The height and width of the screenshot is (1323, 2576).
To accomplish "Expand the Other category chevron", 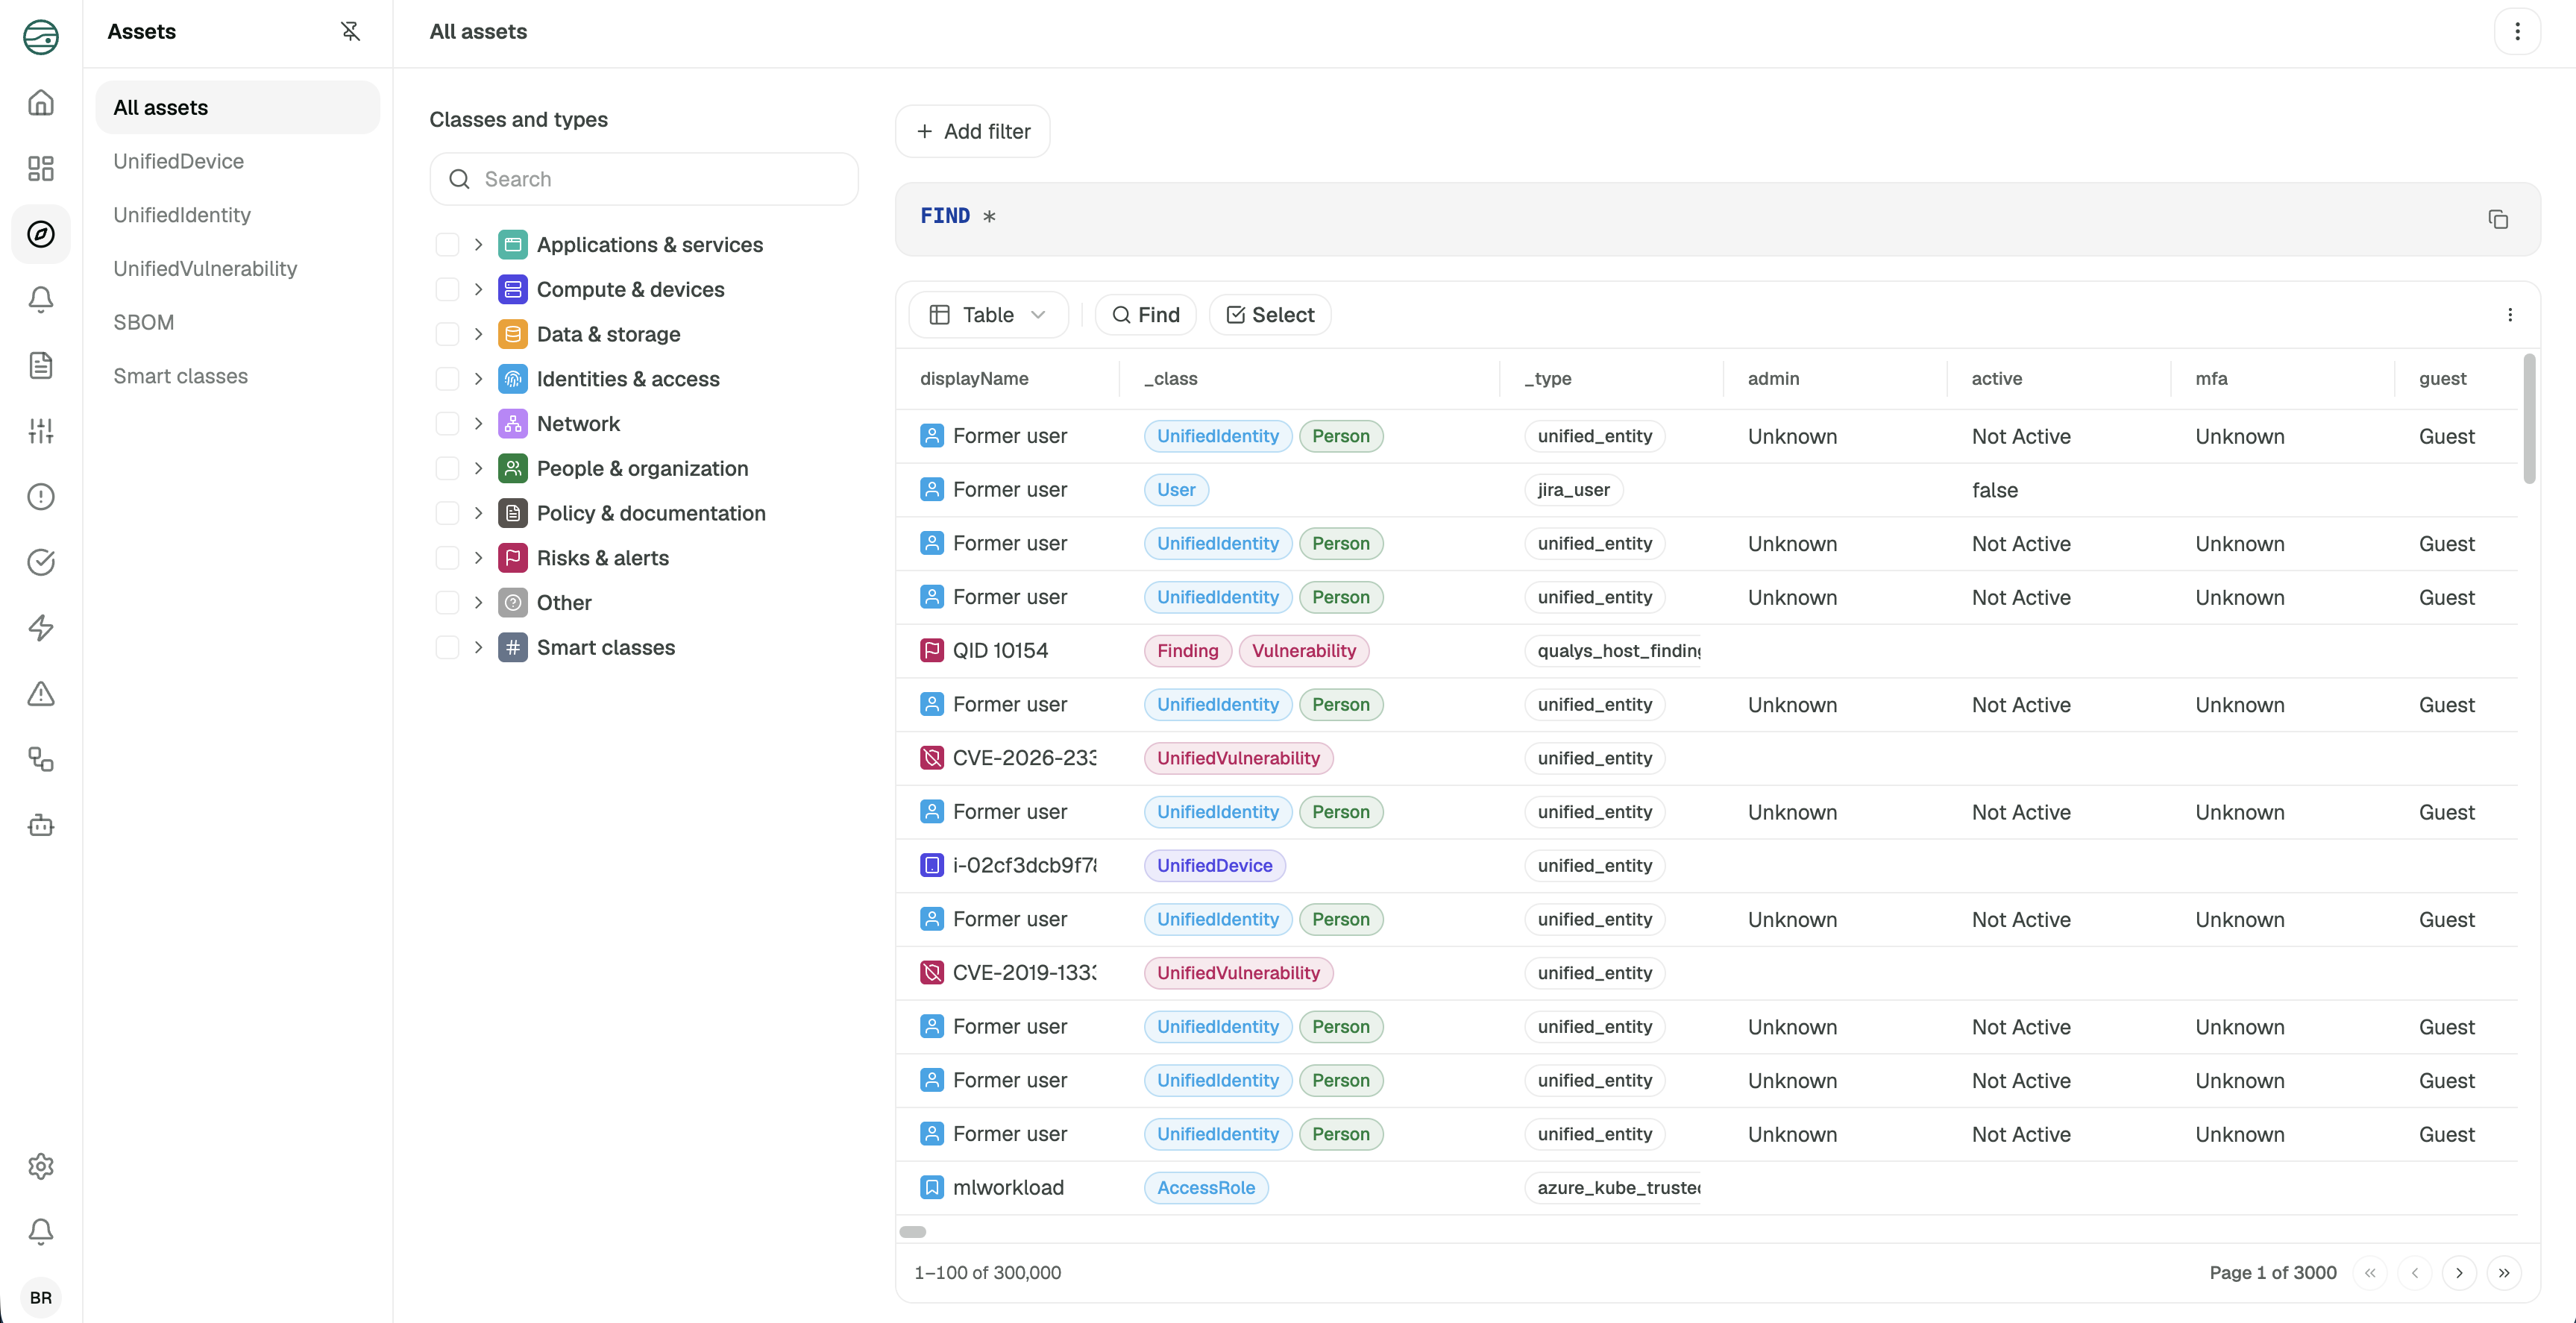I will click(479, 603).
